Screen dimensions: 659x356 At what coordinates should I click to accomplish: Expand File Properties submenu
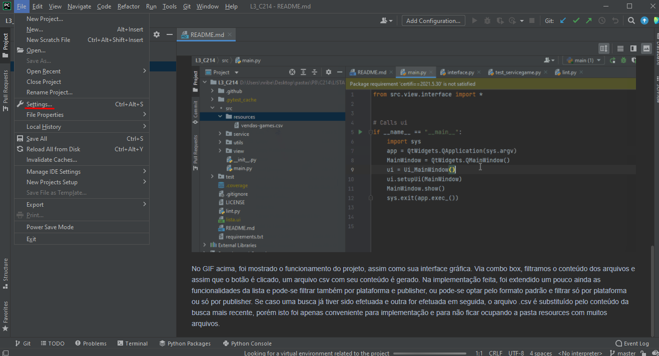(x=82, y=115)
